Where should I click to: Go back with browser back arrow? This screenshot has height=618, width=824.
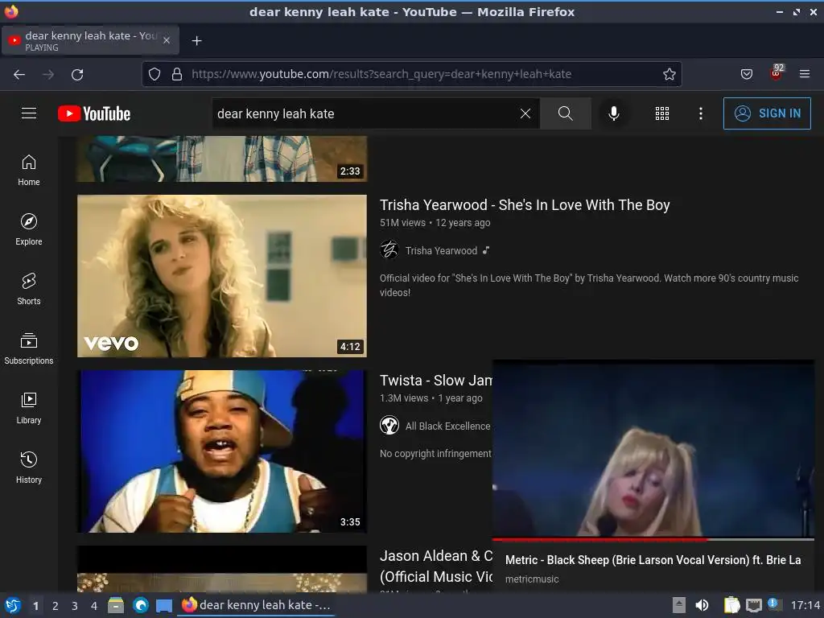pyautogui.click(x=19, y=75)
